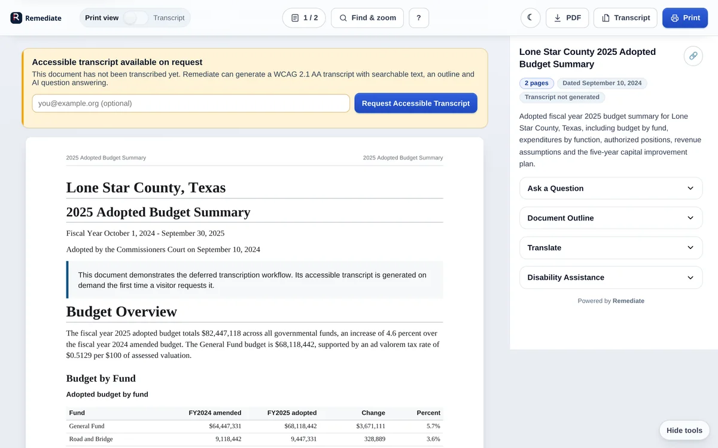Click the Remediate logo icon
718x448 pixels.
coord(16,18)
